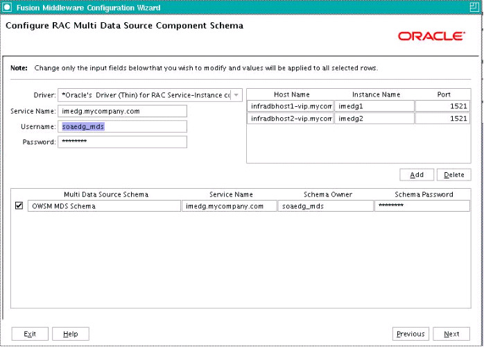
Task: Toggle the OWSM MDS Schema row checkbox
Action: 19,206
